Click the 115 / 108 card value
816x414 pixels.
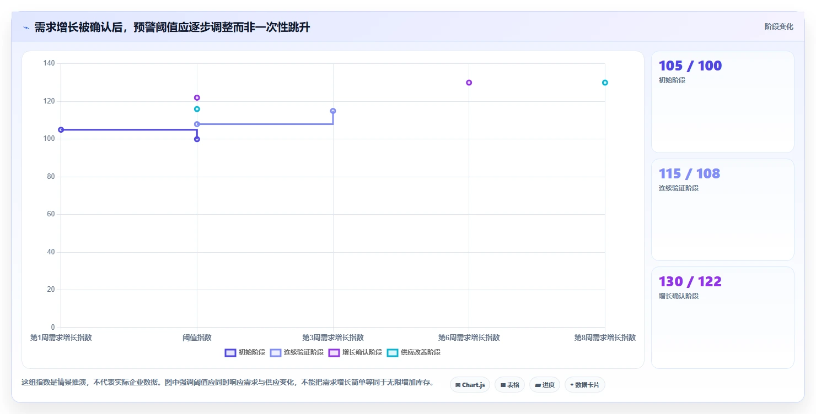(689, 174)
